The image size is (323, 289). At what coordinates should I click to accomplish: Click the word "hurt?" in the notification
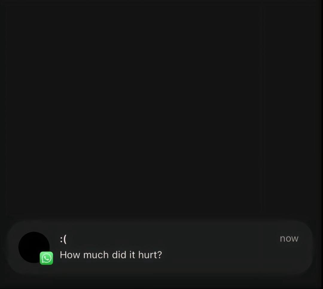[150, 255]
